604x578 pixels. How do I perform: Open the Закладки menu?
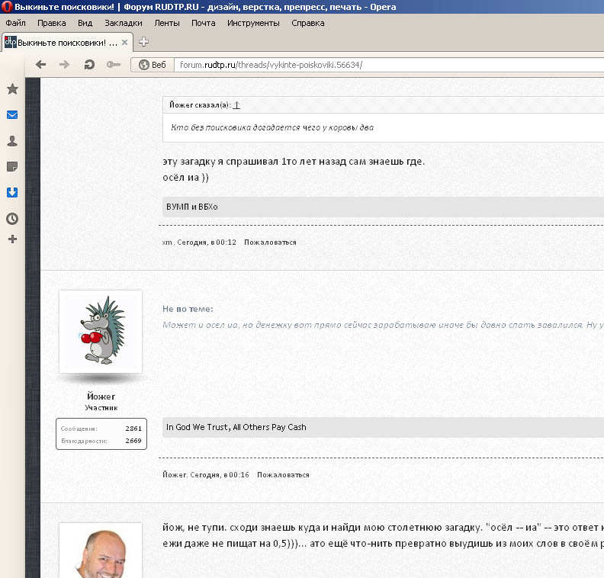(124, 23)
